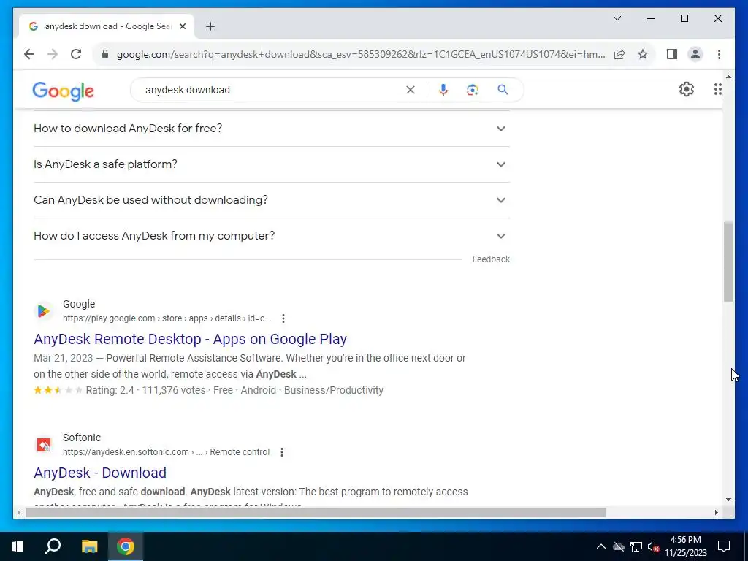Open Windows Start menu
The image size is (748, 561).
pyautogui.click(x=18, y=546)
